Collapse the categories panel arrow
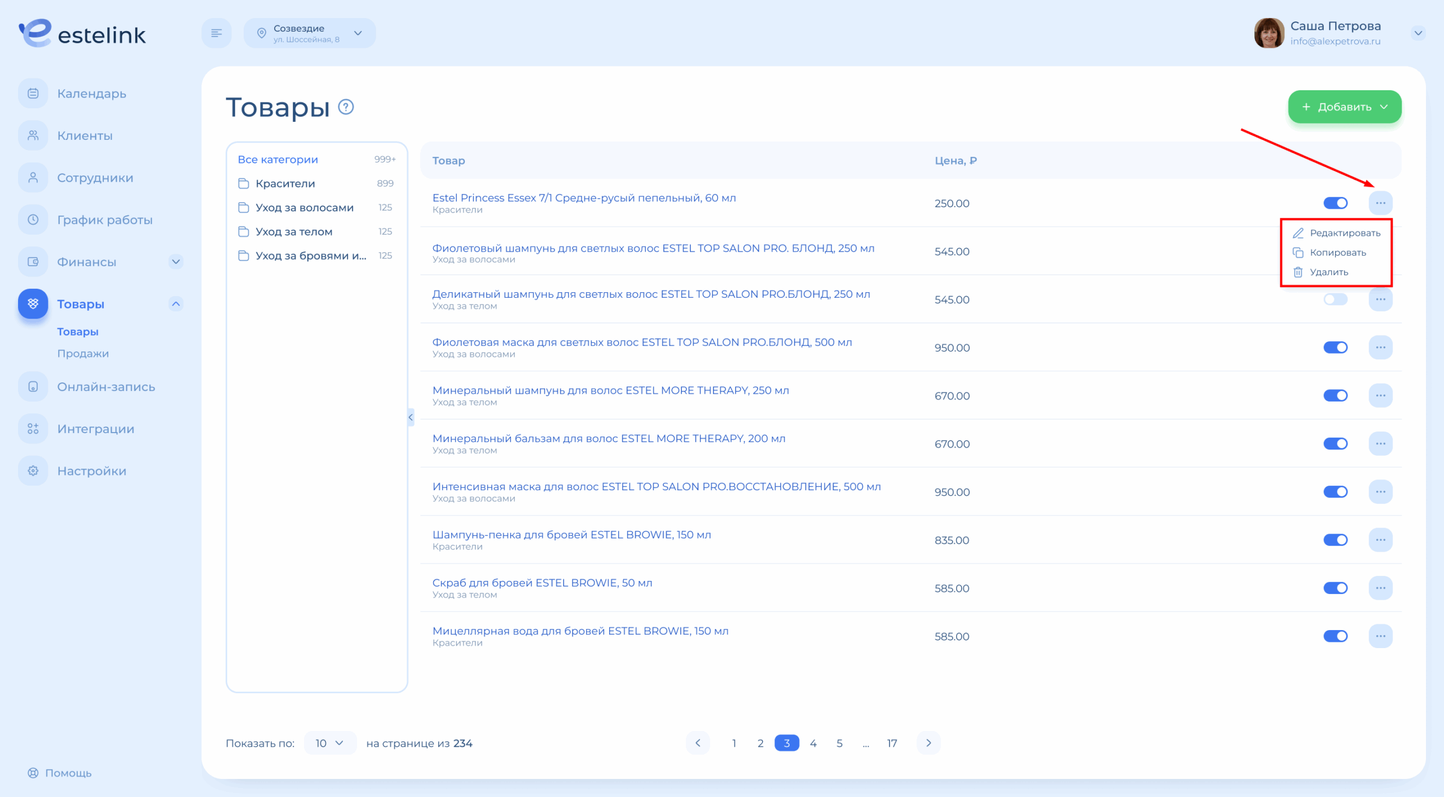This screenshot has width=1444, height=797. (411, 417)
